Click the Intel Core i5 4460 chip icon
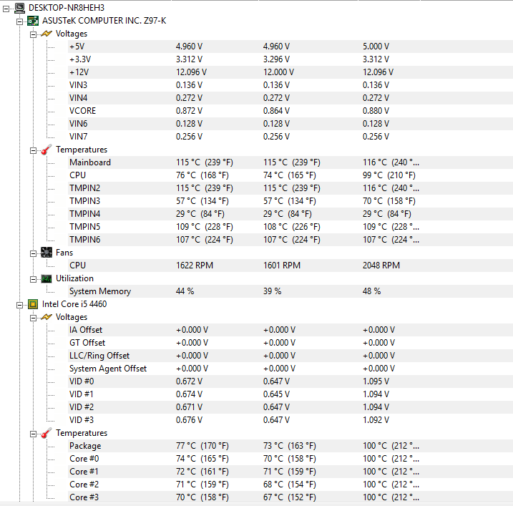513x506 pixels. (33, 304)
